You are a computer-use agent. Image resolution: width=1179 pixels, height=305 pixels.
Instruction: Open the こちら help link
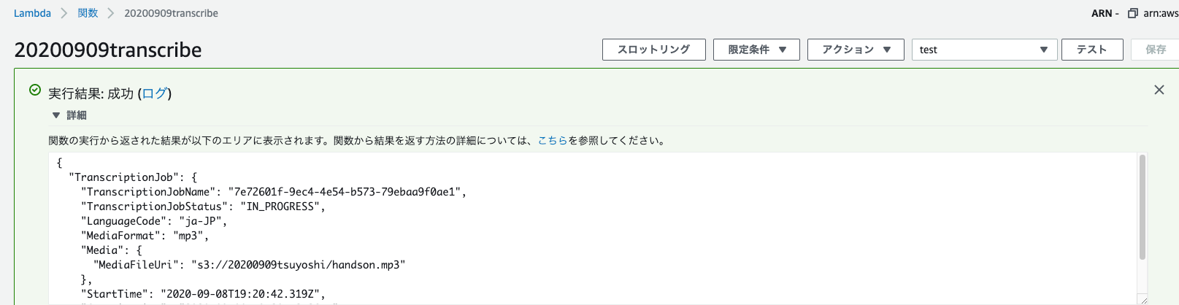coord(553,141)
